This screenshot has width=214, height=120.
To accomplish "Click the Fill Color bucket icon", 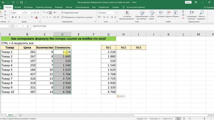I will [x=31, y=17].
